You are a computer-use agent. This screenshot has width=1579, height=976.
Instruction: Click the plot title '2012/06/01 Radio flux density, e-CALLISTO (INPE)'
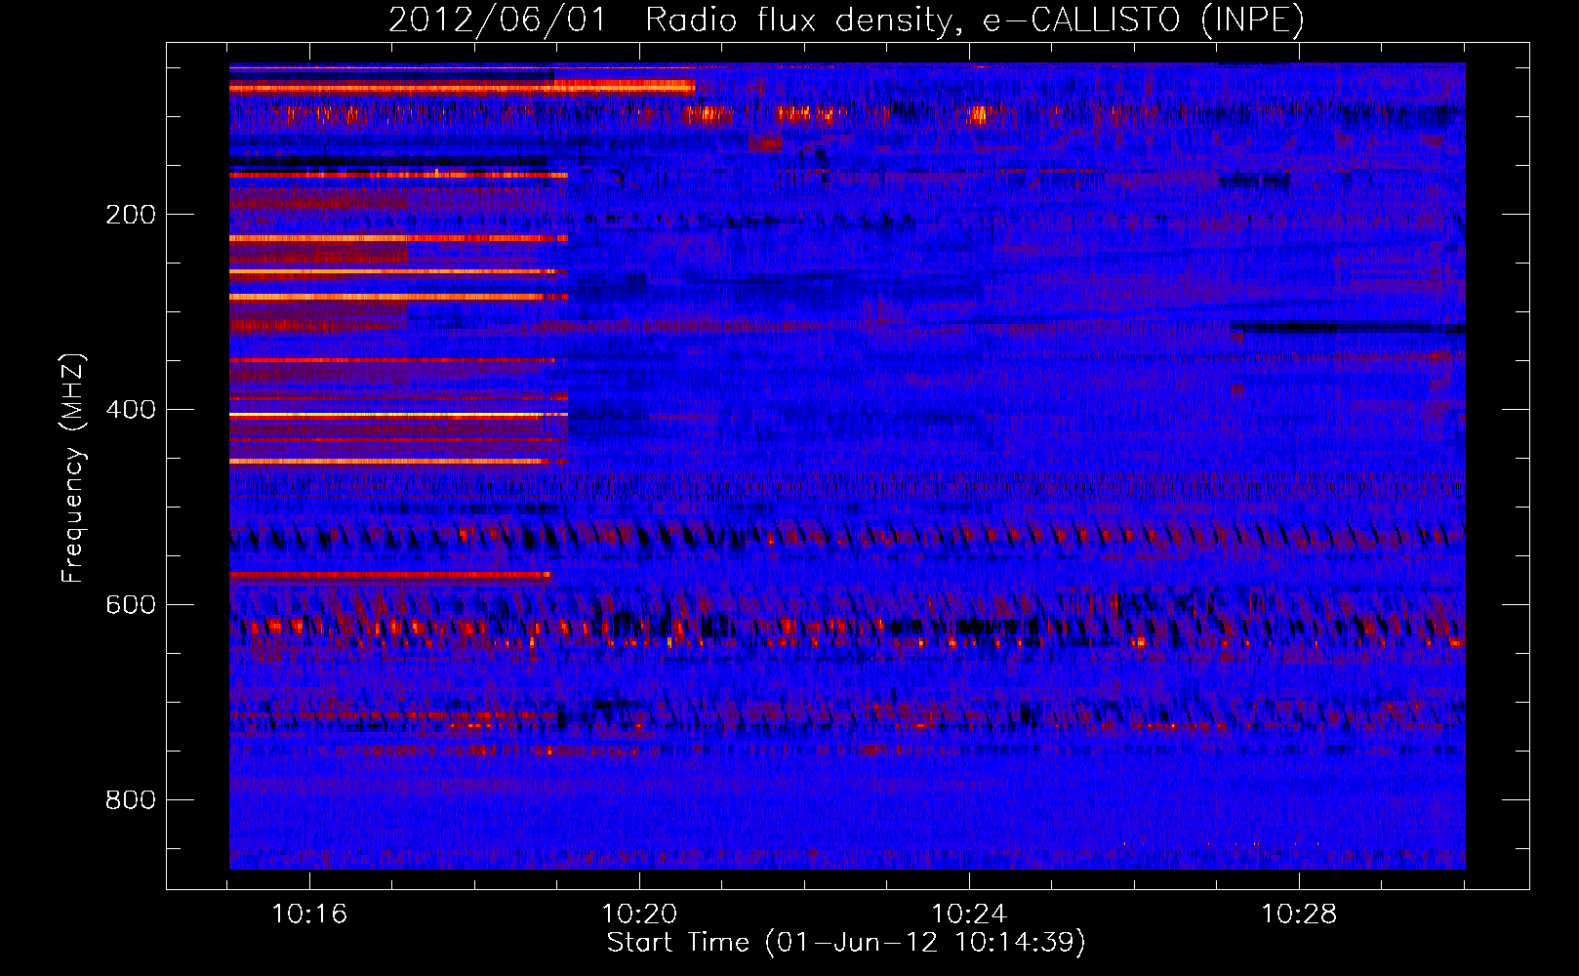[x=846, y=20]
